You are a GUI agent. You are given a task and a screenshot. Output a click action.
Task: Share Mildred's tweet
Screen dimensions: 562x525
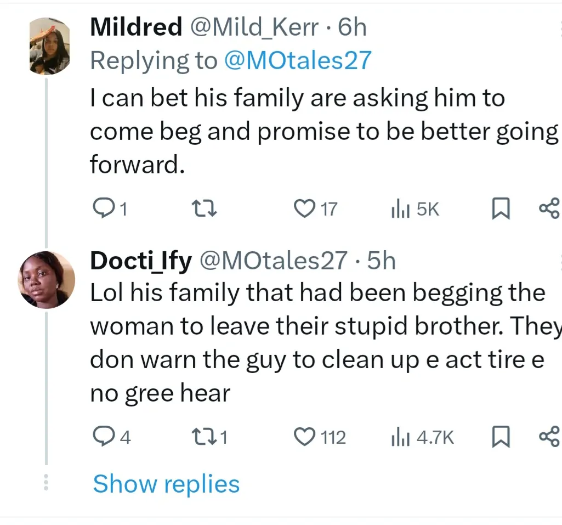coord(549,208)
